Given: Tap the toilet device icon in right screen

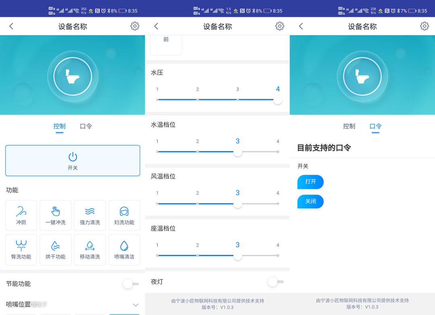Looking at the screenshot, I should (362, 76).
